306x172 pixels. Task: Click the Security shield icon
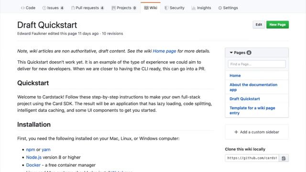pos(166,8)
